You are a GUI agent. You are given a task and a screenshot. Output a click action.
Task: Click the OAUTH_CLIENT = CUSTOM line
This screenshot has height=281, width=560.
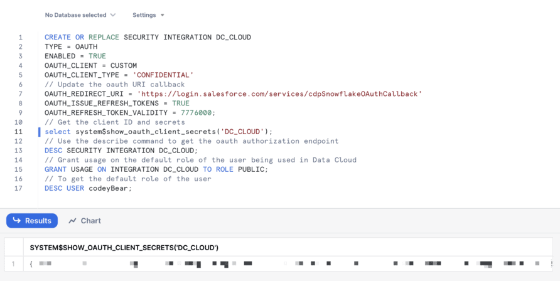(x=90, y=66)
